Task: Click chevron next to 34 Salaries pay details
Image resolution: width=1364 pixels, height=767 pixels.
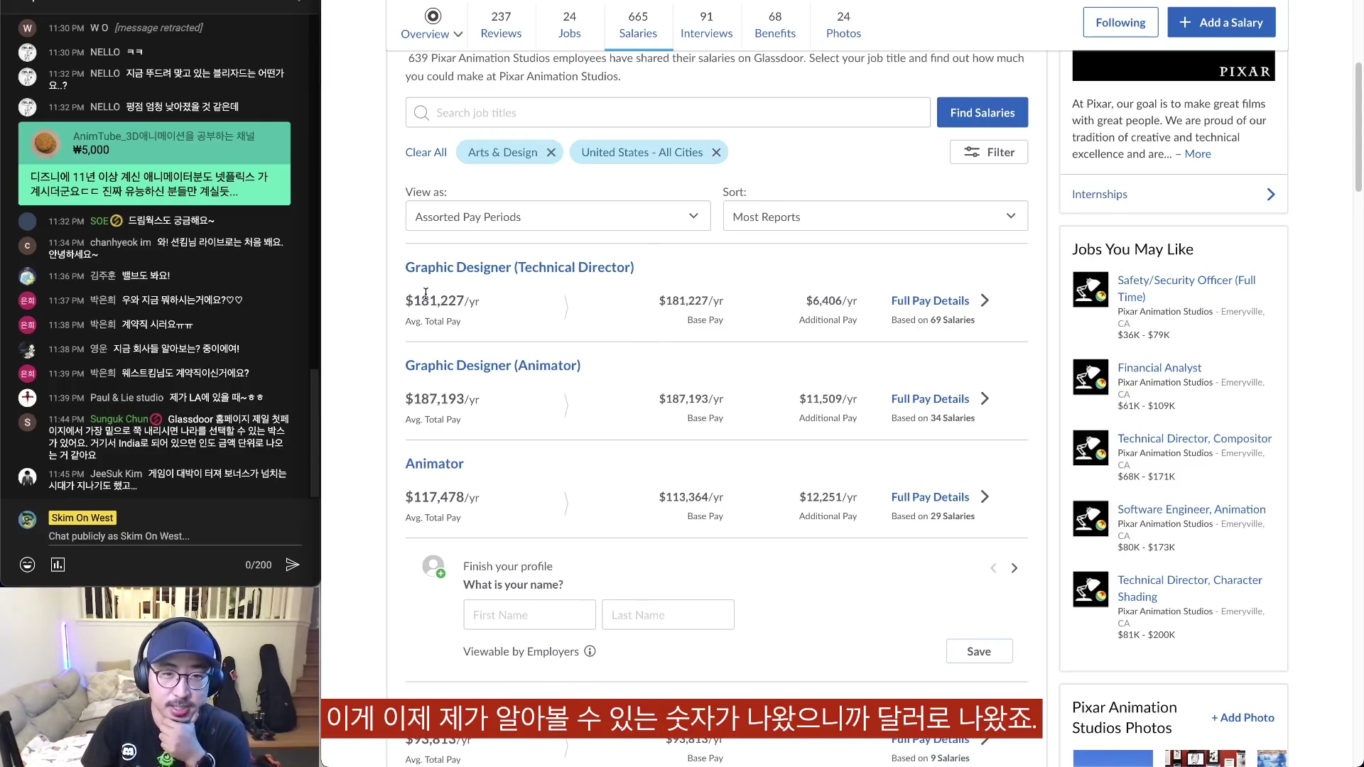Action: point(985,398)
